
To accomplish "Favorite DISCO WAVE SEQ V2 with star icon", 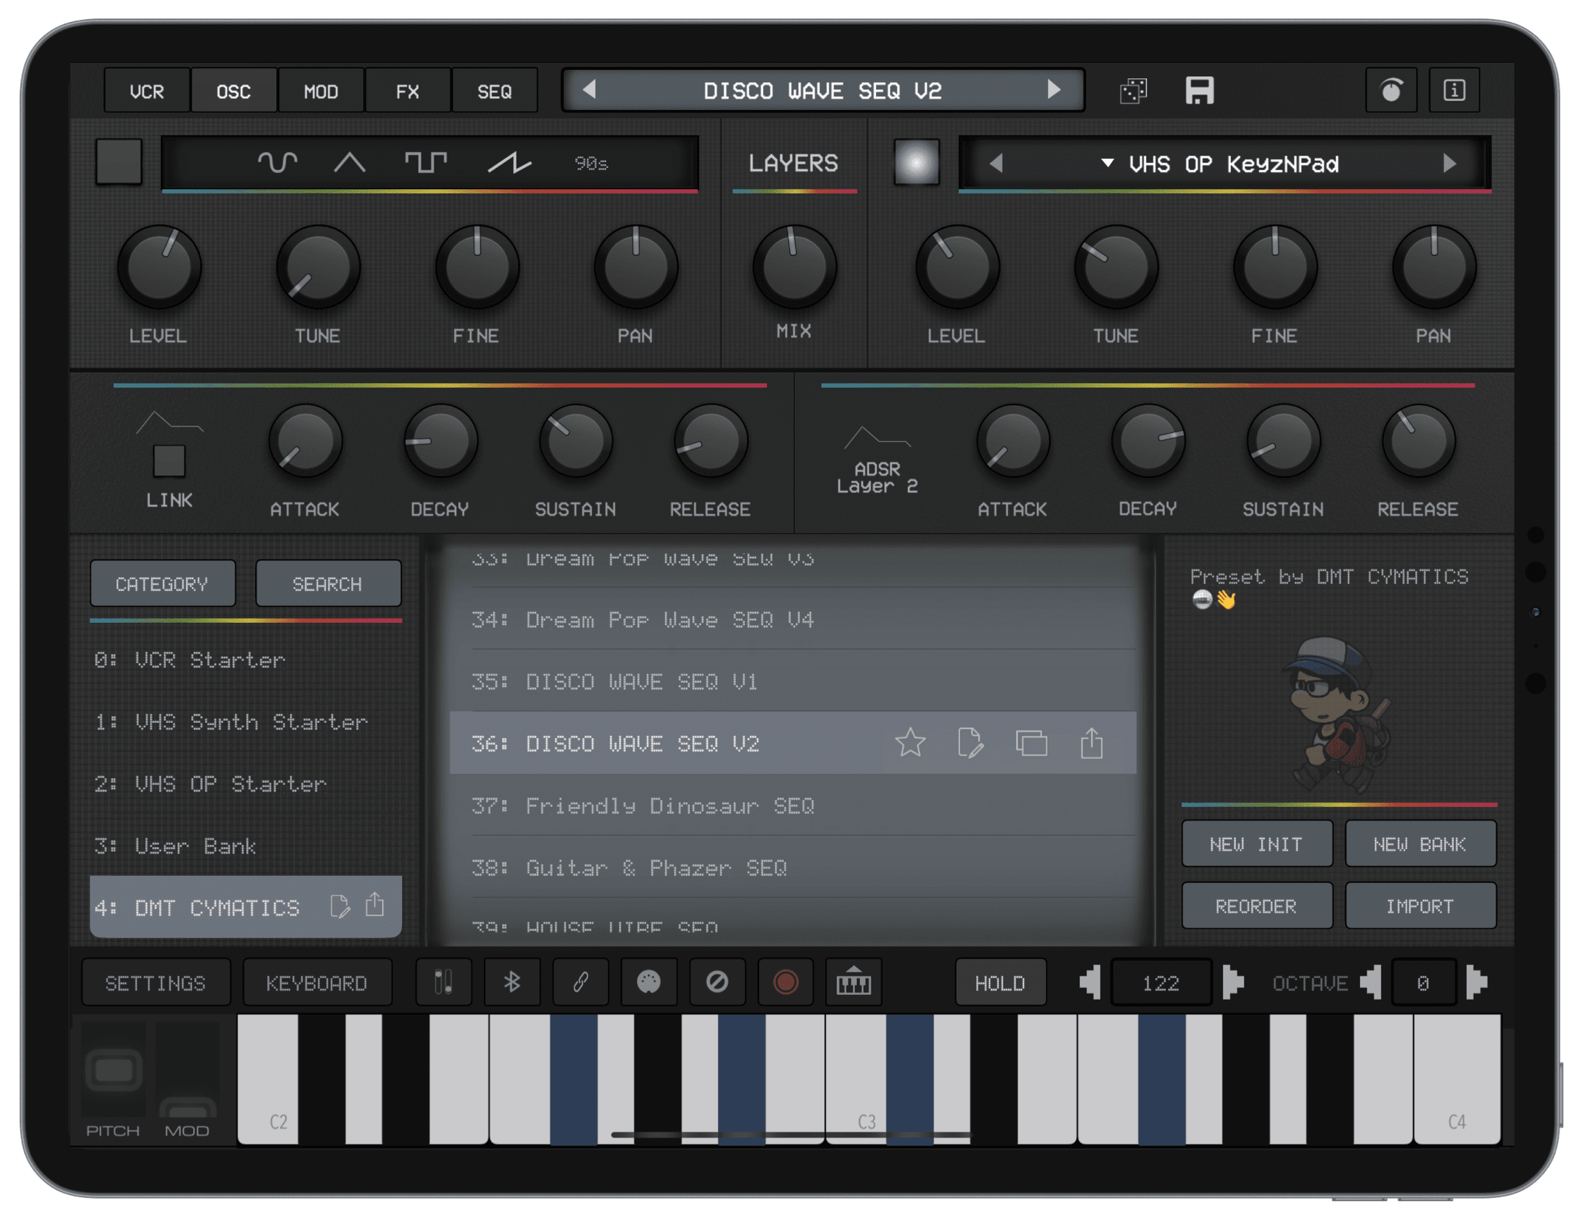I will click(910, 743).
